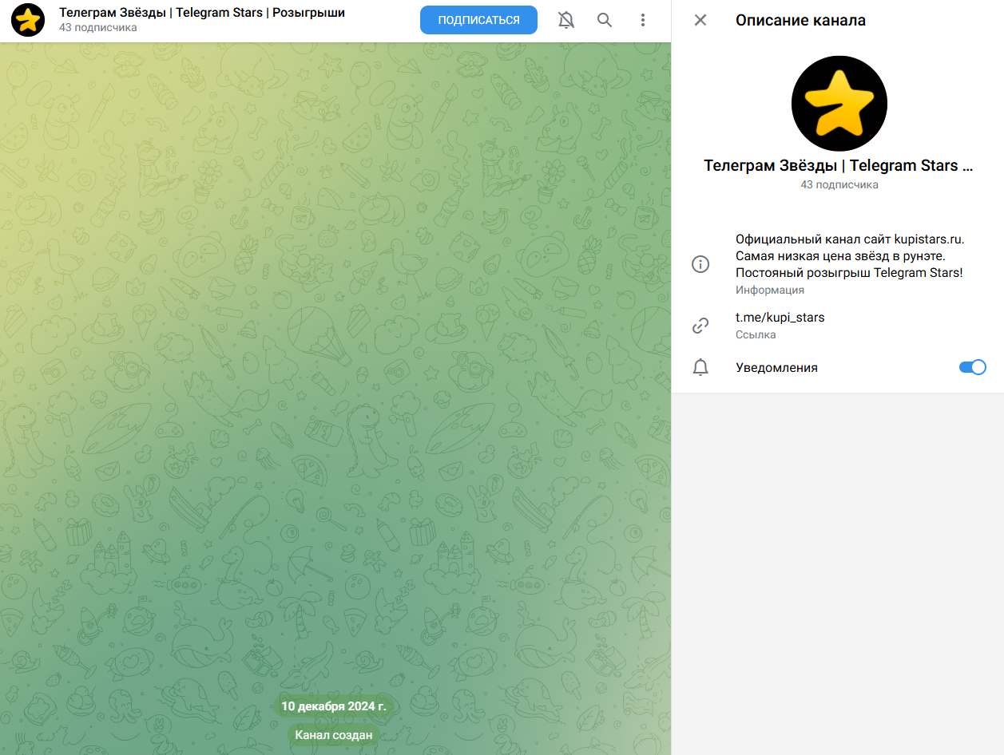This screenshot has height=755, width=1004.
Task: Select the channel description text about kupistars.ru
Action: click(x=849, y=255)
